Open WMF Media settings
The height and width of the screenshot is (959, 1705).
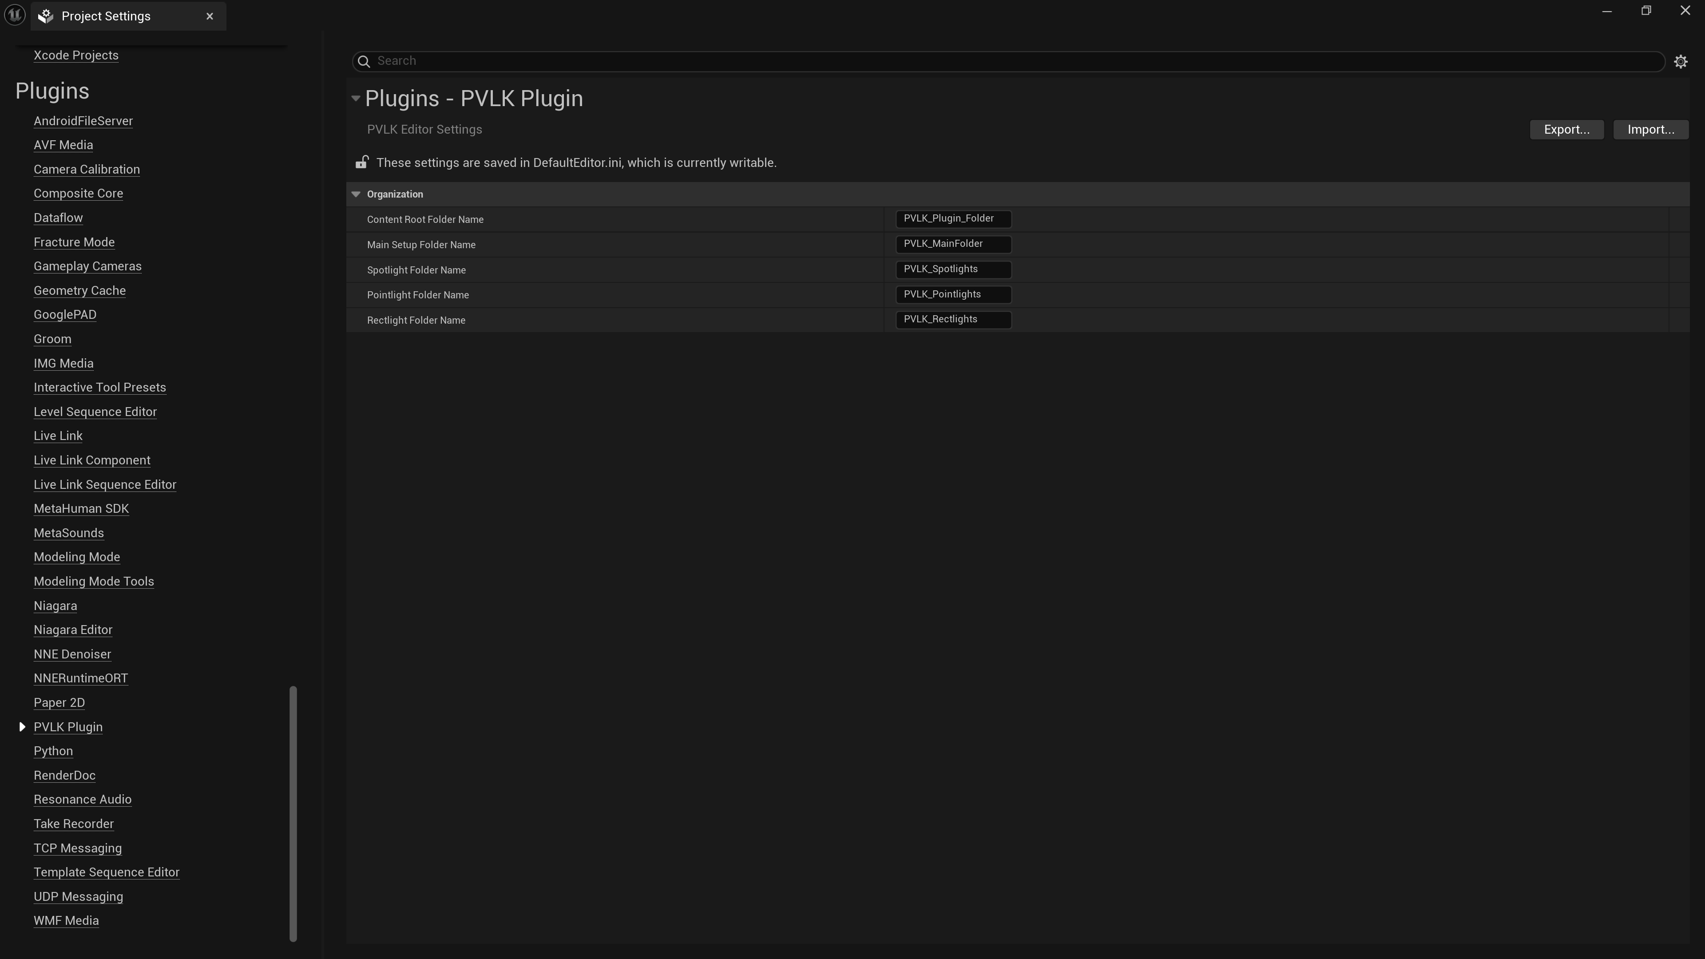[x=66, y=921]
